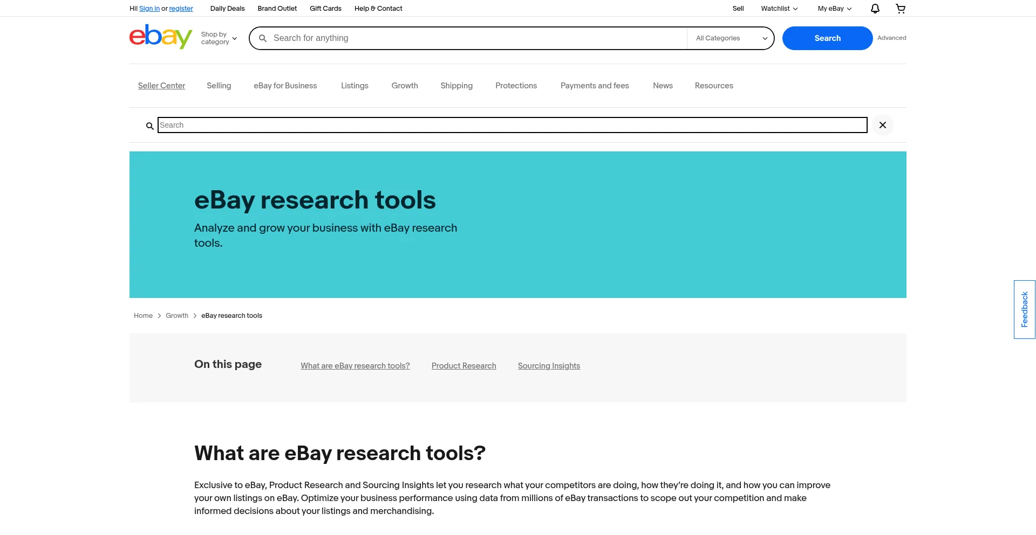
Task: Open the Listings menu item
Action: [355, 86]
